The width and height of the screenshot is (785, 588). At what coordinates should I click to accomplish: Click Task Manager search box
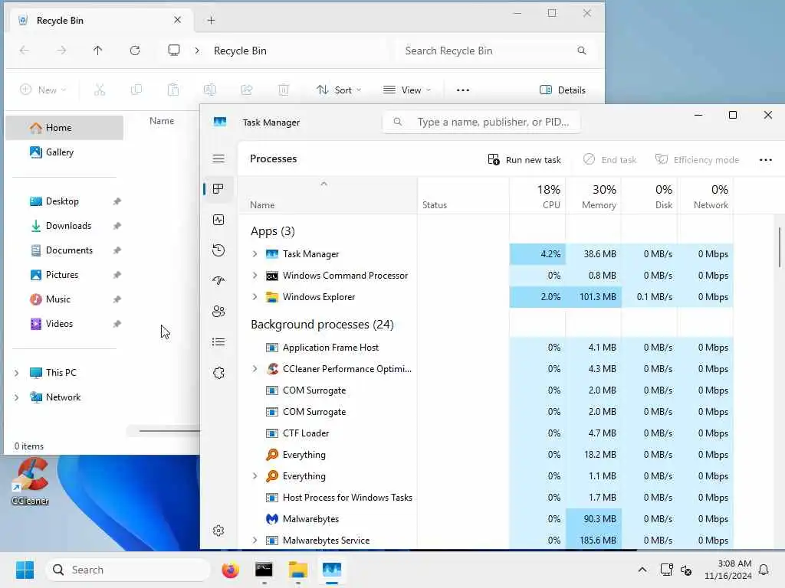tap(481, 122)
